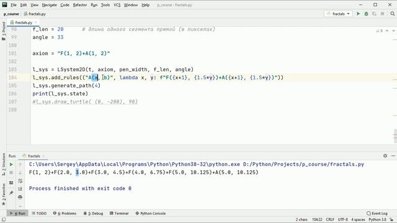This screenshot has width=397, height=223.
Task: Close fractals tab in Run panel
Action: tap(43, 156)
